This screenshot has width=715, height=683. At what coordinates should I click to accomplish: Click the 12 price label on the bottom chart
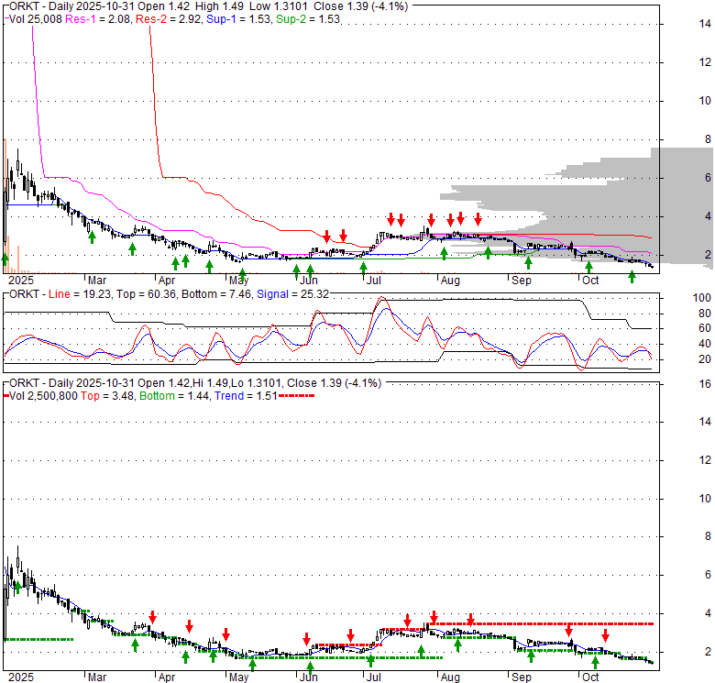pyautogui.click(x=705, y=460)
